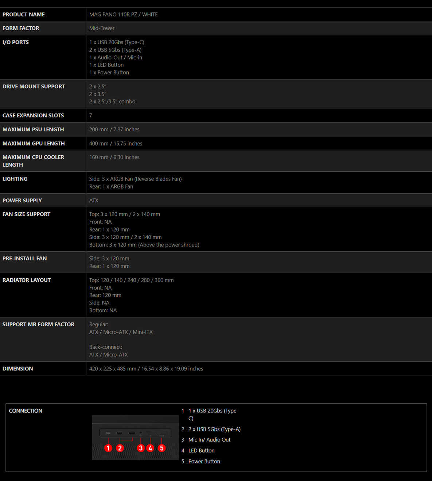This screenshot has width=432, height=481.
Task: Click the CONNECTION section heading
Action: pyautogui.click(x=26, y=411)
